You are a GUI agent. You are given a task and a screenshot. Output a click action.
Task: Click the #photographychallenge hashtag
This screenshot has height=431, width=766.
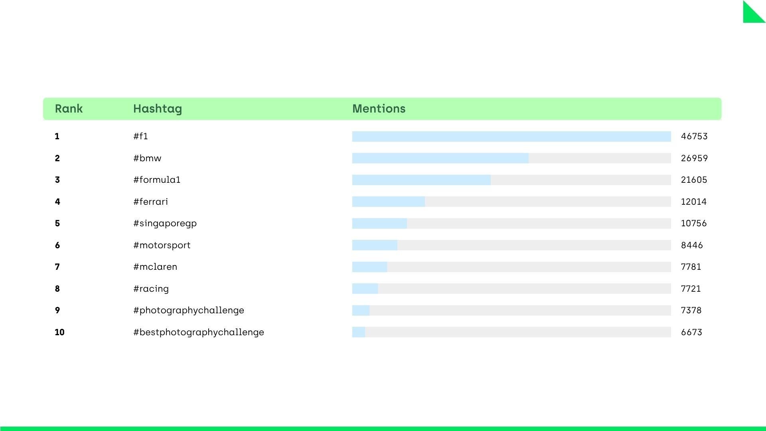coord(188,310)
